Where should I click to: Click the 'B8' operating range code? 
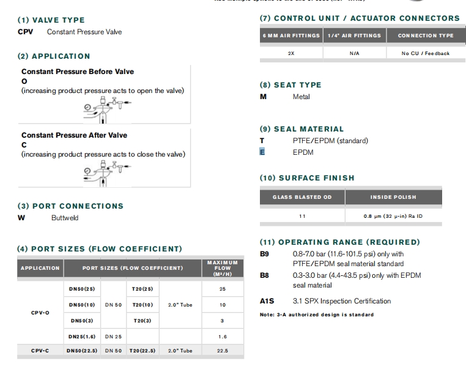tap(264, 275)
